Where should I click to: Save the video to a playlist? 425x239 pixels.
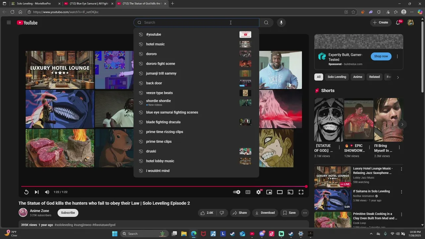(289, 213)
